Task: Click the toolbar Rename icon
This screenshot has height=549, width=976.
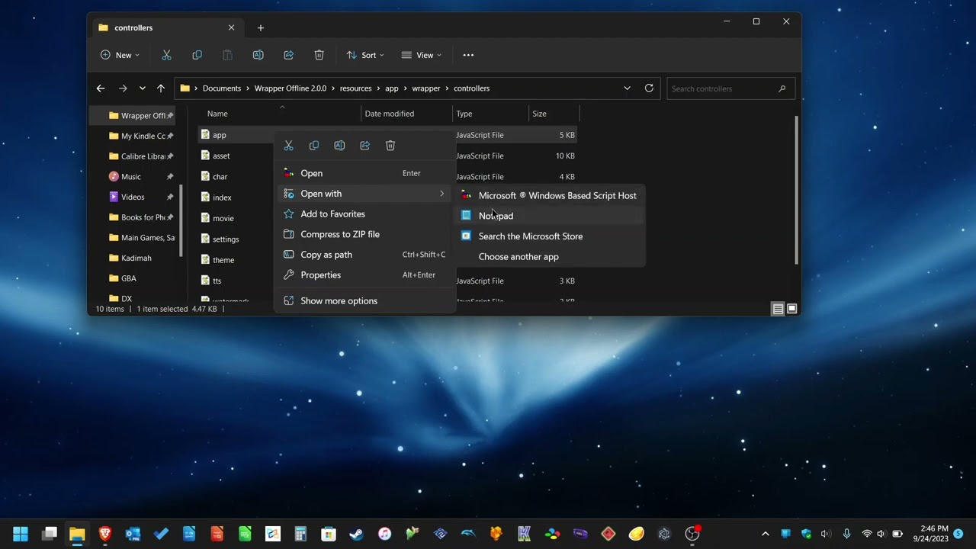Action: 258,55
